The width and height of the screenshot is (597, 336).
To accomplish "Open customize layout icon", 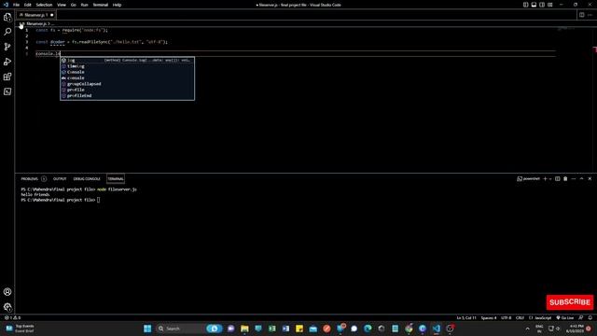I will pyautogui.click(x=550, y=5).
